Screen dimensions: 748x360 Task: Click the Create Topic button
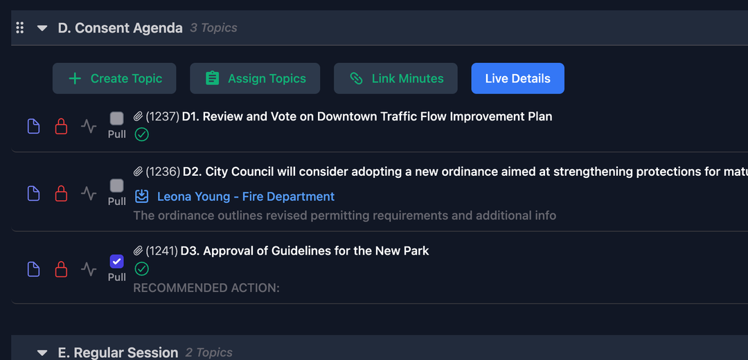tap(114, 79)
